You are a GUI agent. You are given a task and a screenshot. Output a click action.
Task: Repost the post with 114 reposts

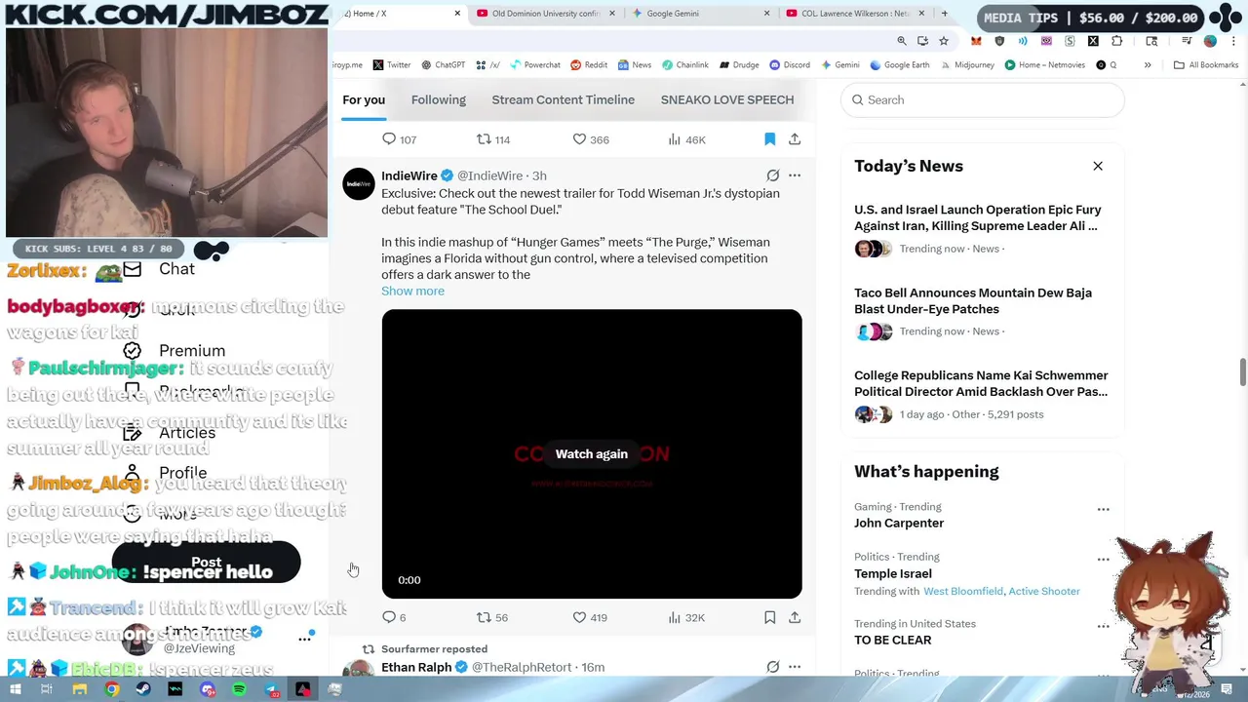coord(492,139)
